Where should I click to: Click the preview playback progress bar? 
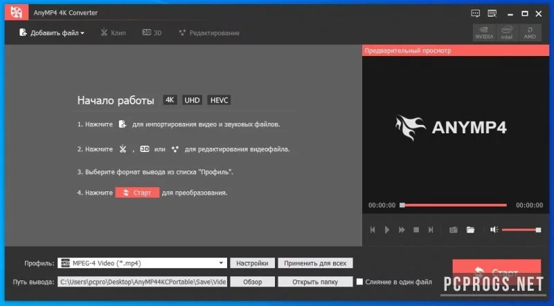454,205
